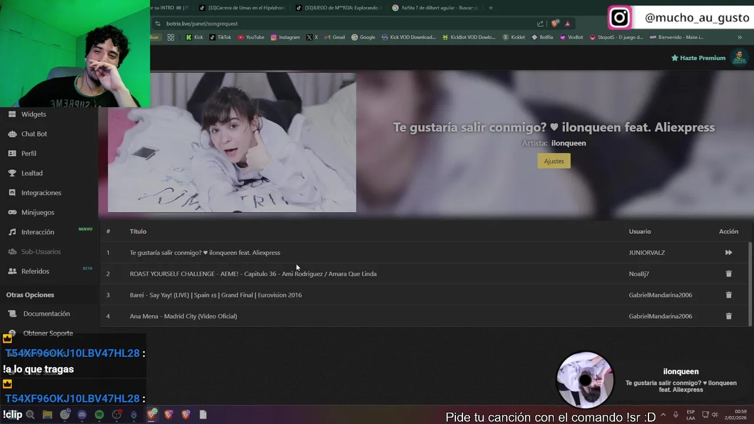The width and height of the screenshot is (754, 424).
Task: Open a new browser tab
Action: pyautogui.click(x=491, y=8)
